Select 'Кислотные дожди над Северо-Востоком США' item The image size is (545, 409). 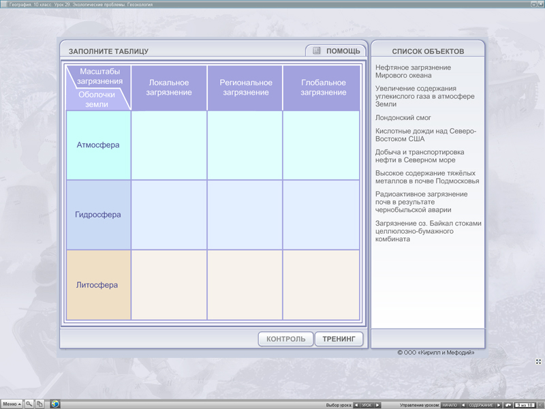(x=426, y=135)
